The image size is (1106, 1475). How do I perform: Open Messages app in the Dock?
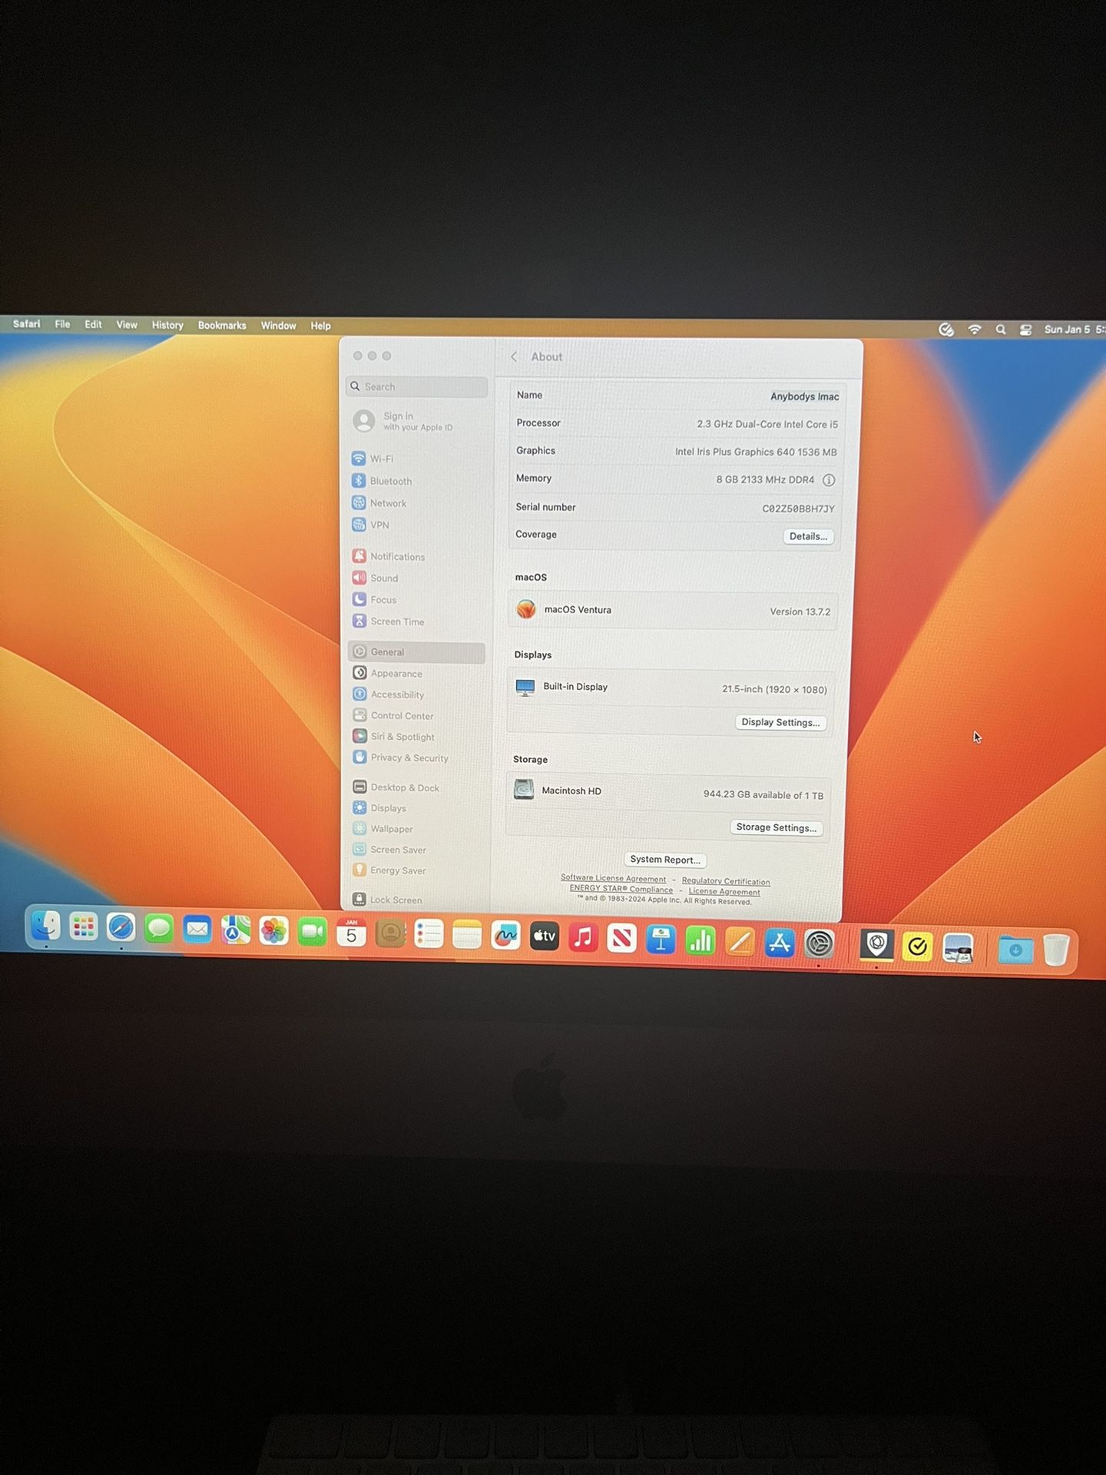point(159,929)
